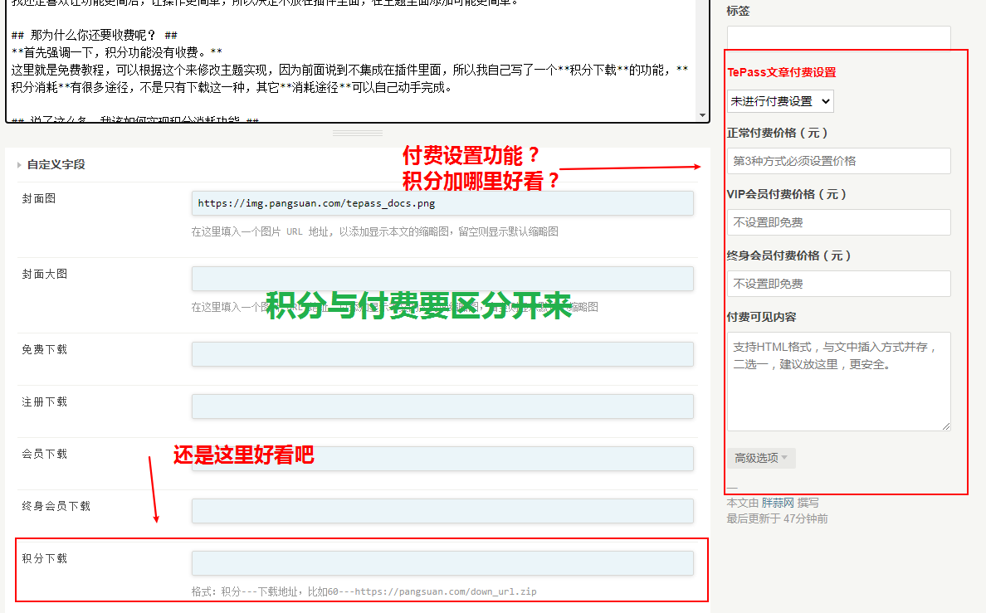Image resolution: width=986 pixels, height=613 pixels.
Task: Click the 免费下载 input field
Action: pyautogui.click(x=442, y=354)
